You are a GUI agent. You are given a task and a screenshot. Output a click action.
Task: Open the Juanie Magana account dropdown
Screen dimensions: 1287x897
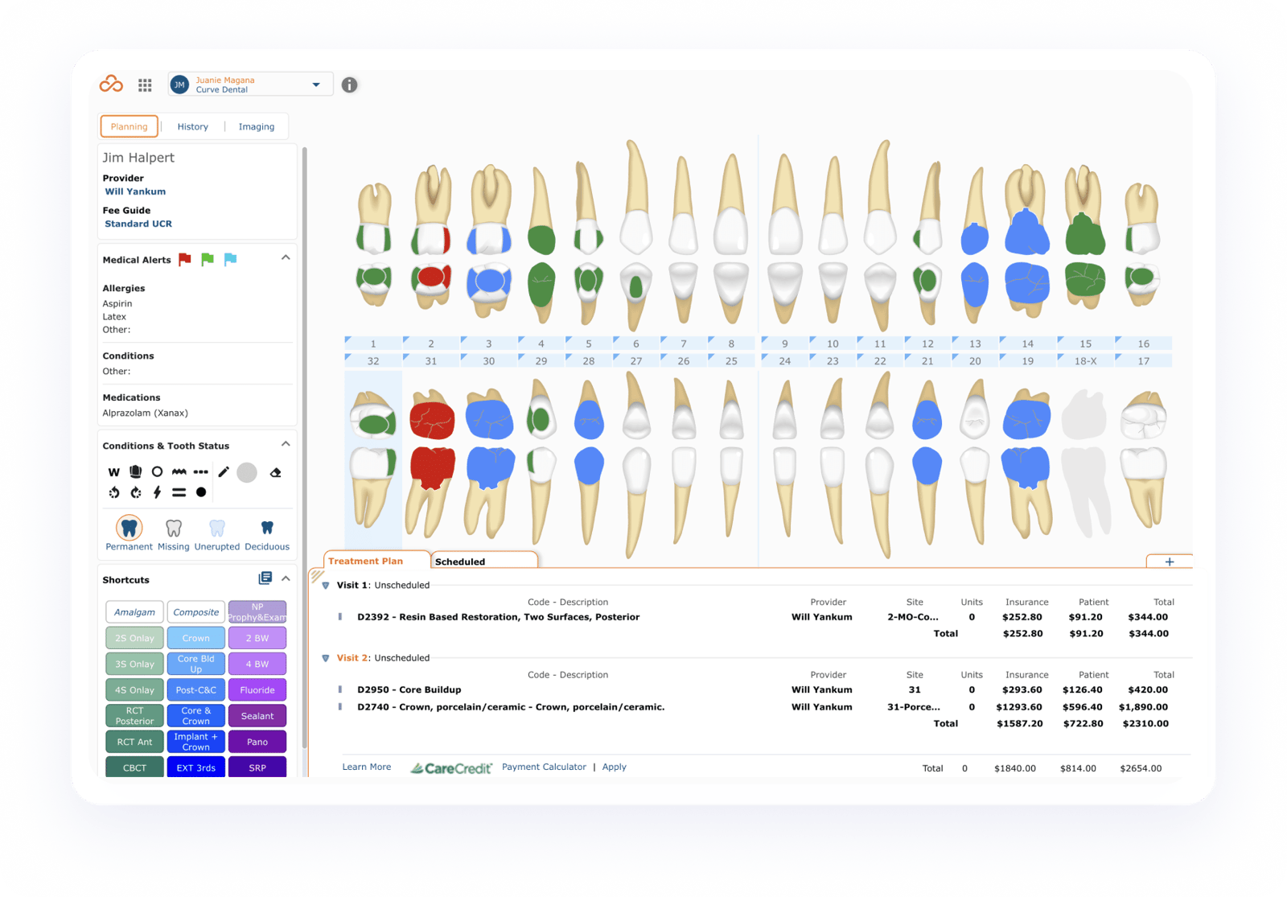coord(317,84)
